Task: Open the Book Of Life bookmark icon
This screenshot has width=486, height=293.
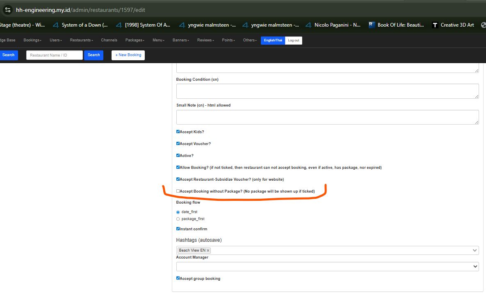Action: pos(372,25)
